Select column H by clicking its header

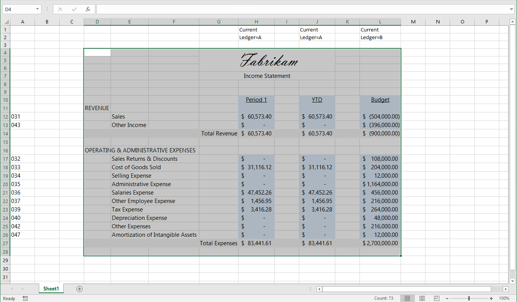click(x=256, y=21)
